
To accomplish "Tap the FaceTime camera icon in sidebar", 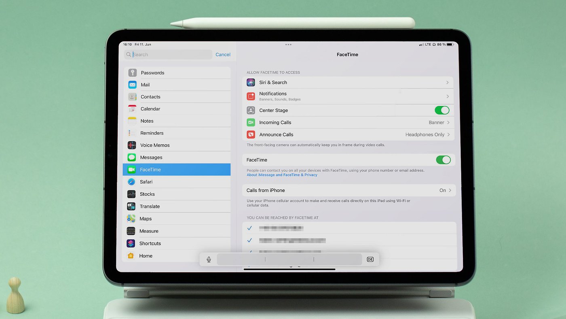I will [131, 170].
